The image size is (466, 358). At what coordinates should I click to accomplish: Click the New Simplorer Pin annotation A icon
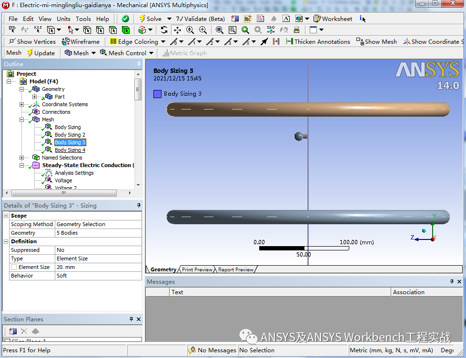point(286,19)
